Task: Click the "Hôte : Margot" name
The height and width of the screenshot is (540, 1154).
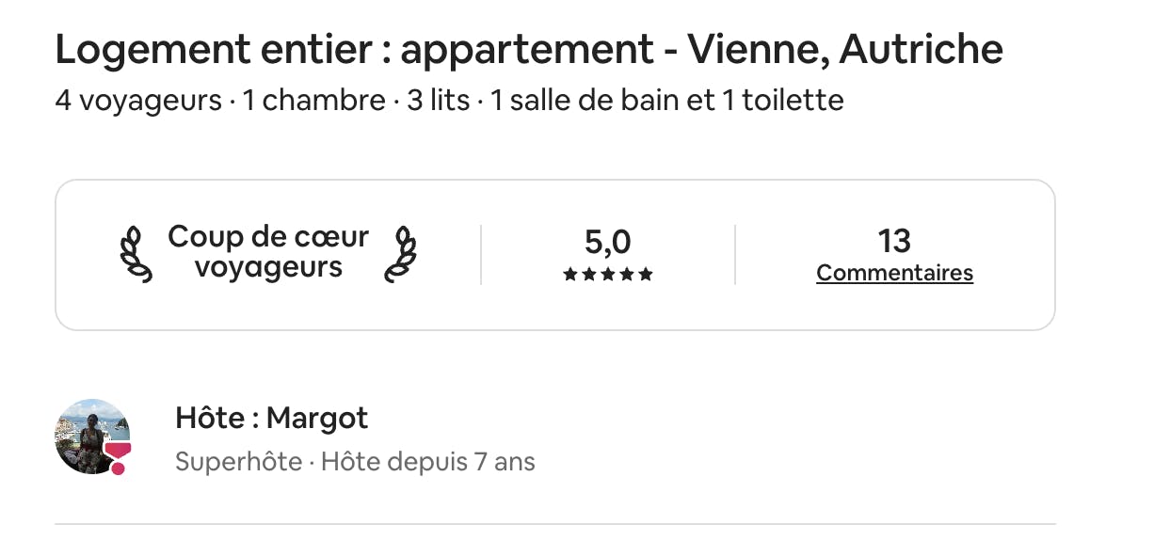Action: point(271,418)
